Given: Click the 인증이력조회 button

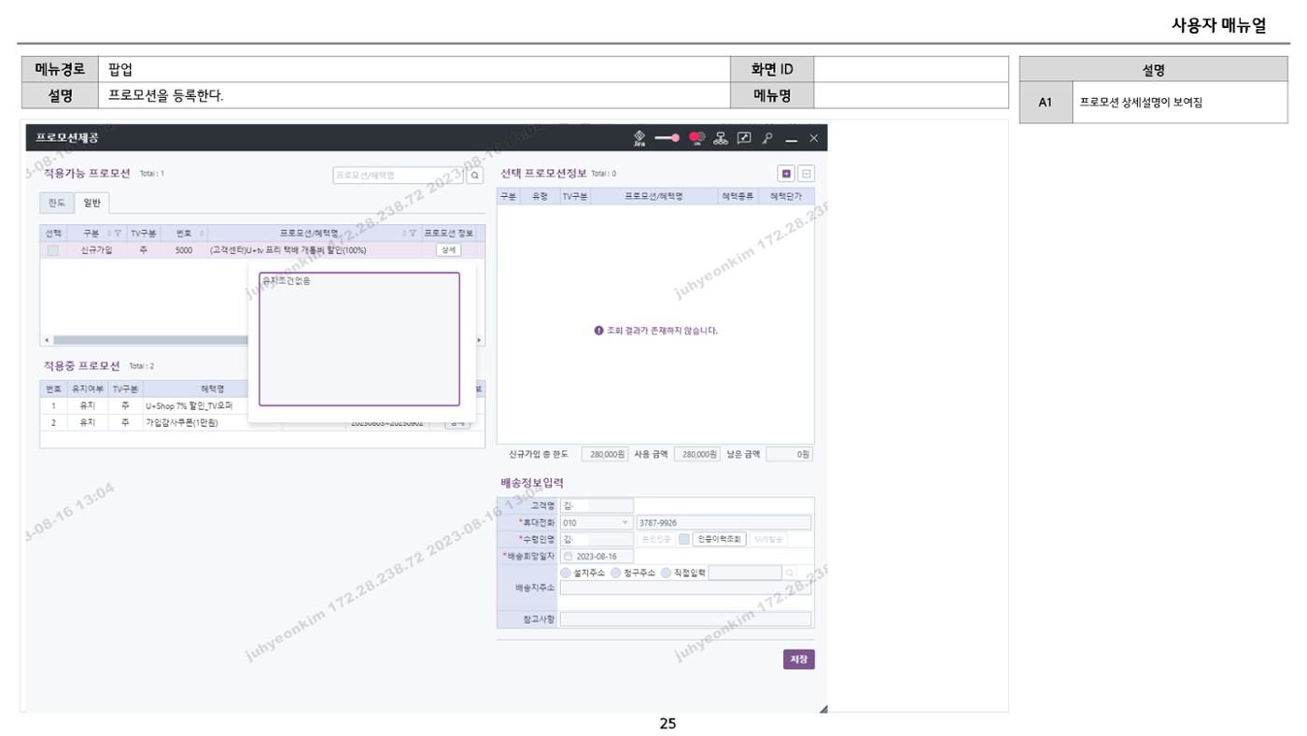Looking at the screenshot, I should (x=718, y=539).
